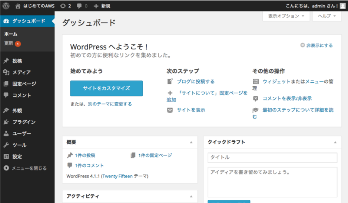This screenshot has width=348, height=203.
Task: Click the plus 新規 icon in admin bar
Action: [96, 6]
